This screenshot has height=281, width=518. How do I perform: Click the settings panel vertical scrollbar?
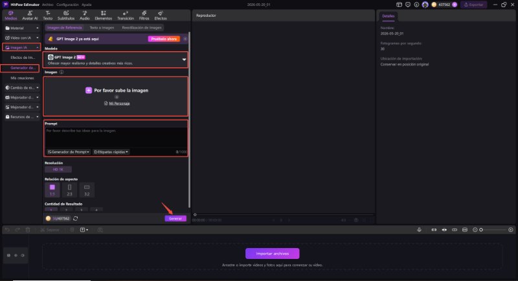[189, 120]
